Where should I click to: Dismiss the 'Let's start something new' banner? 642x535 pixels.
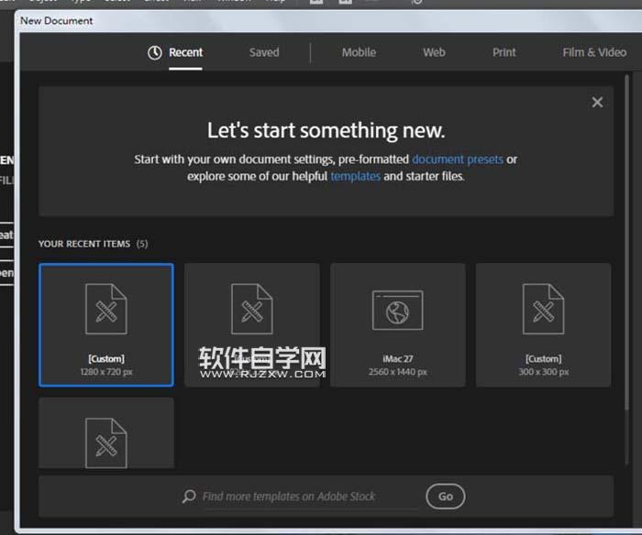597,103
